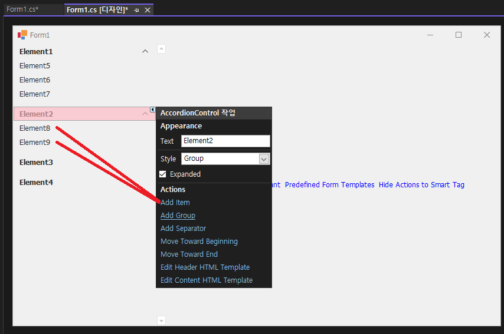Collapse the Element2 group chevron

point(145,114)
